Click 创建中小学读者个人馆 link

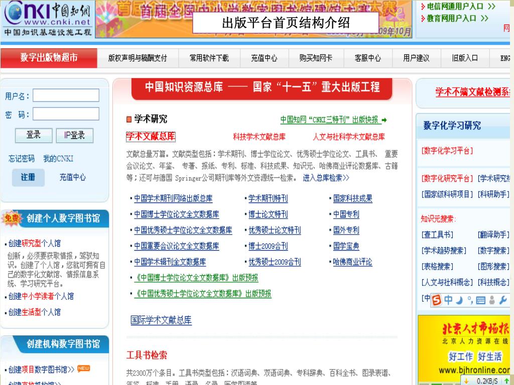tap(41, 296)
